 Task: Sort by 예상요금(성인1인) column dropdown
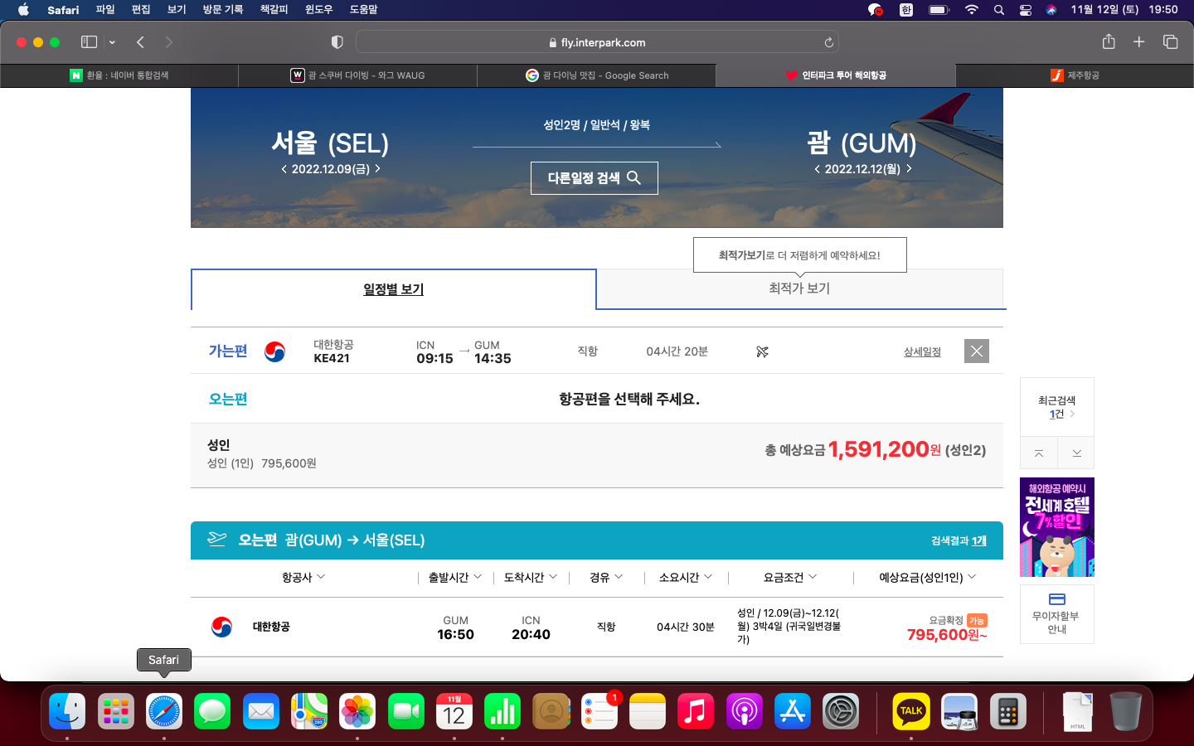[x=928, y=577]
